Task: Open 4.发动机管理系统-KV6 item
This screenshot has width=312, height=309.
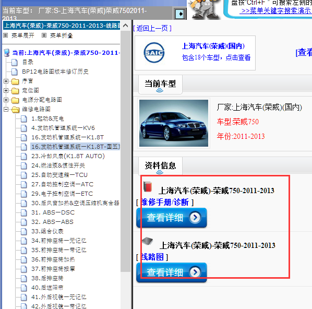Action: pos(63,128)
